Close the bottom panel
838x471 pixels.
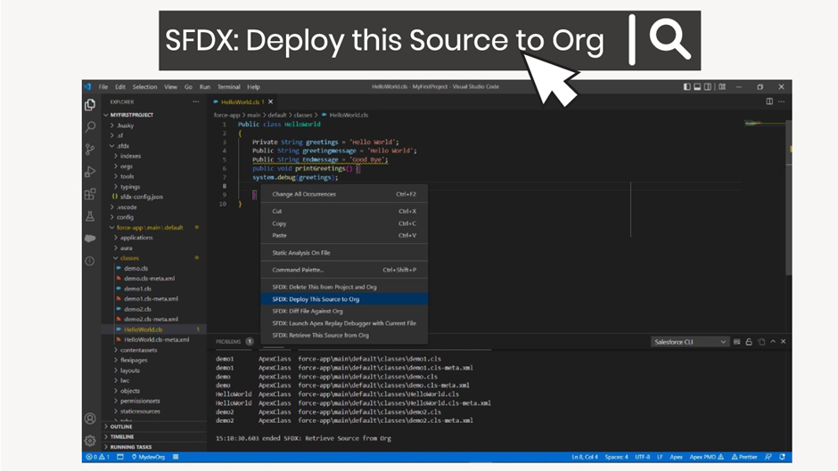(x=783, y=342)
